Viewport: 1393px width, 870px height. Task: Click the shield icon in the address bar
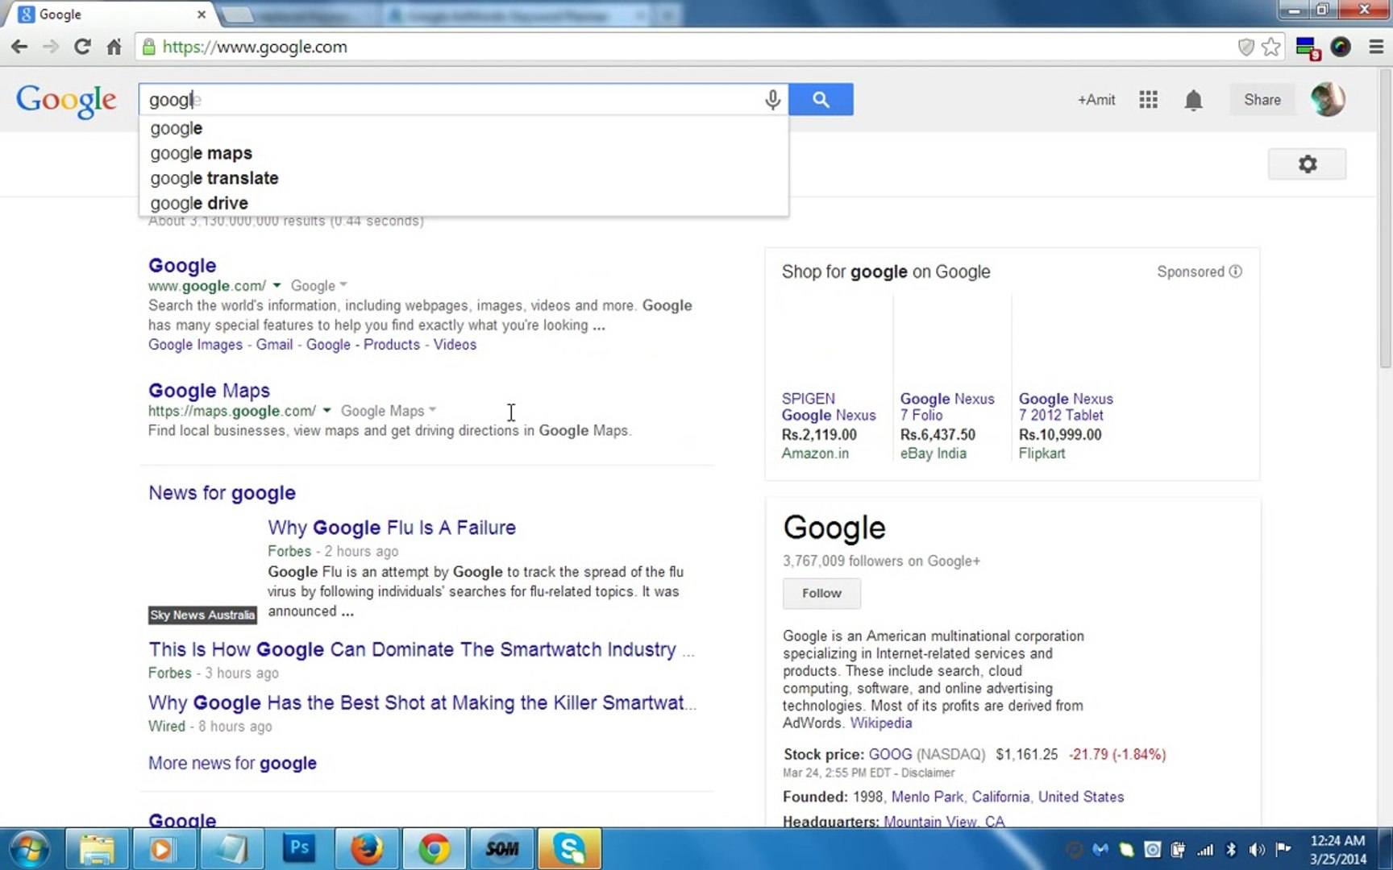(x=1246, y=47)
